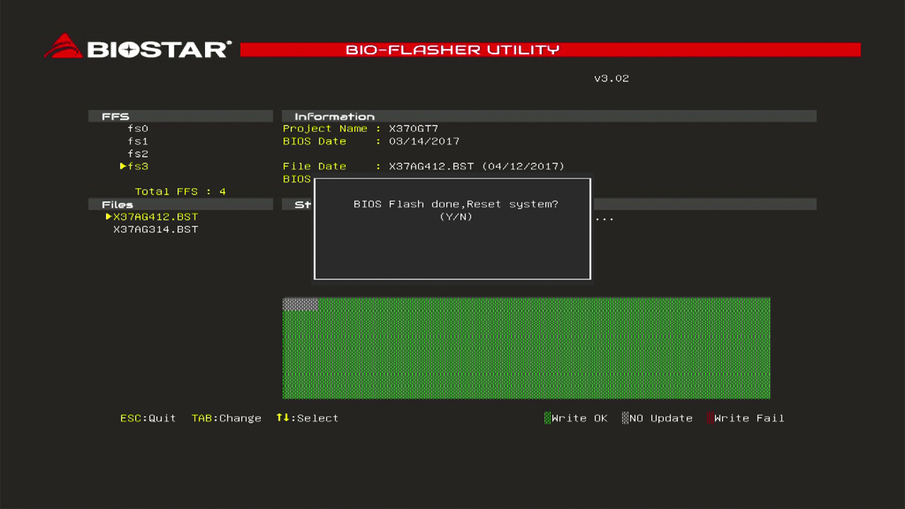The height and width of the screenshot is (509, 905).
Task: Click the BIOS Date value 03/14/2017
Action: pyautogui.click(x=424, y=141)
